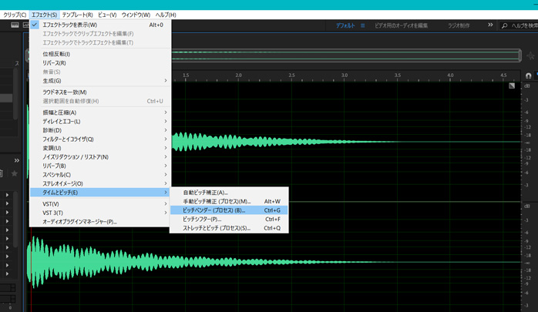Toggle the エフェクトラックを表示 checkmark item
The height and width of the screenshot is (312, 538).
point(69,25)
